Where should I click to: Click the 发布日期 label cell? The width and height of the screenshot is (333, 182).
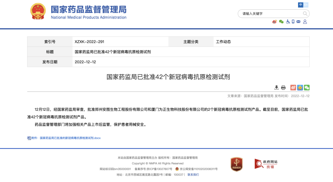pyautogui.click(x=50, y=62)
